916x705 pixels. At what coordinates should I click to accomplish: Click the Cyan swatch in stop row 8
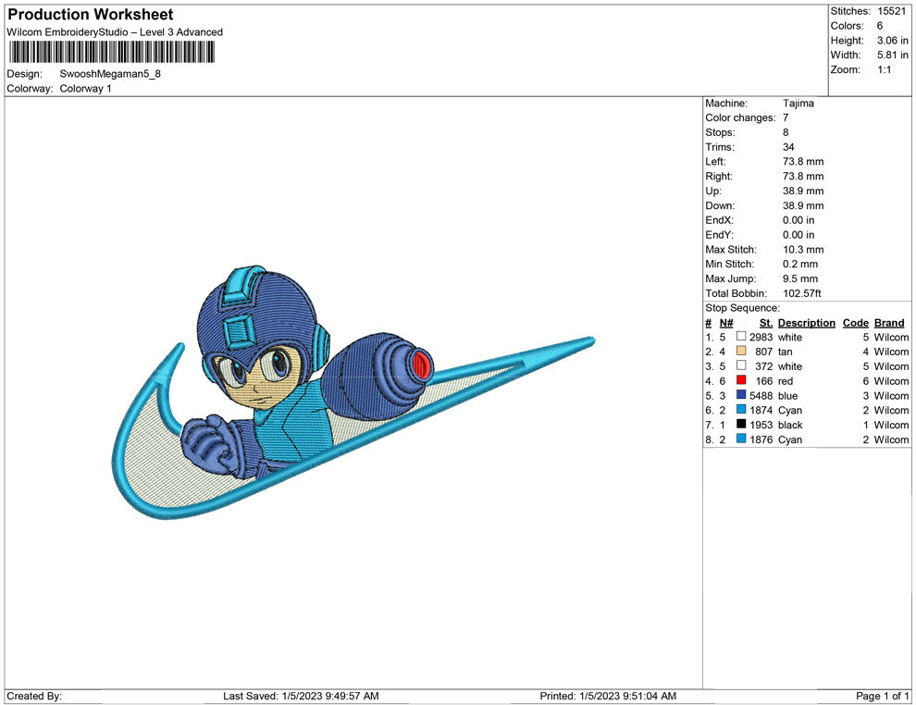741,439
